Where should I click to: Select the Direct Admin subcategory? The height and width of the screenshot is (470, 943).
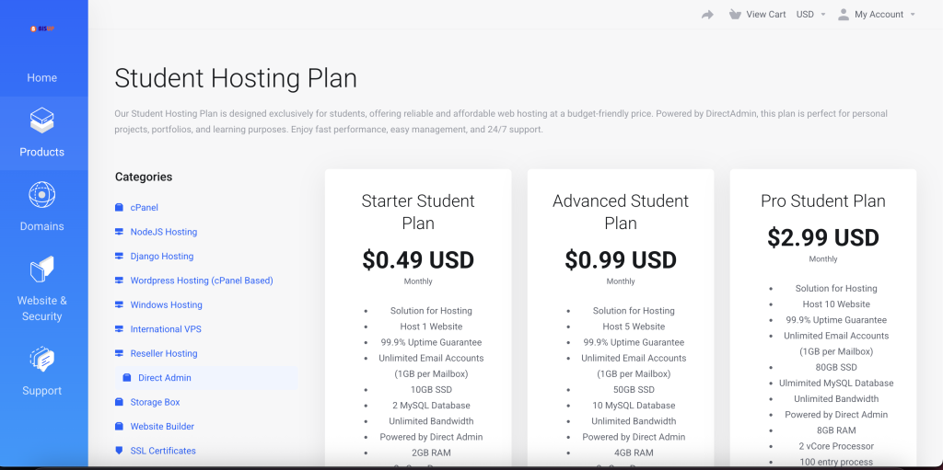click(164, 378)
